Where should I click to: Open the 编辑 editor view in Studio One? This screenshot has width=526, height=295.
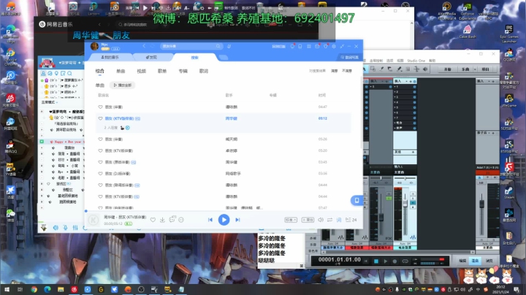(462, 261)
